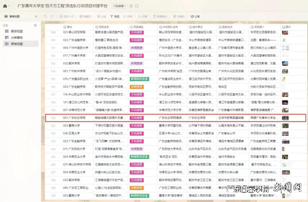Select row number 115
Image resolution: width=308 pixels, height=202 pixels.
pyautogui.click(x=53, y=79)
